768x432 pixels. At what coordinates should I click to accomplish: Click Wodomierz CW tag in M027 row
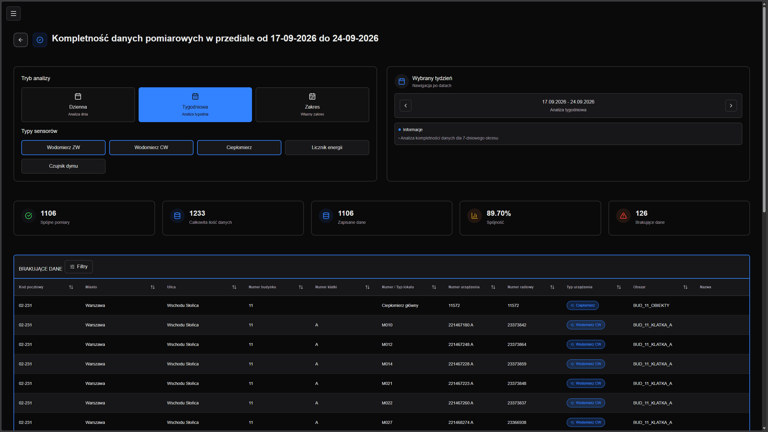[x=586, y=422]
